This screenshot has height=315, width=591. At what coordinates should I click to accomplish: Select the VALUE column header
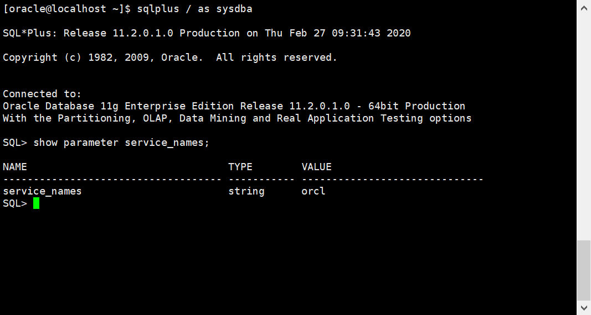(x=317, y=167)
